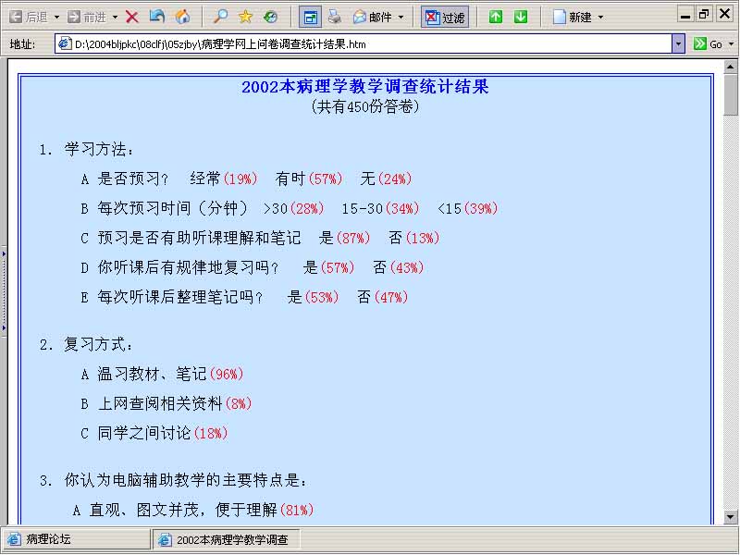
Task: Click 直观、图文并茂,便于理解(81%) line
Action: 193,510
